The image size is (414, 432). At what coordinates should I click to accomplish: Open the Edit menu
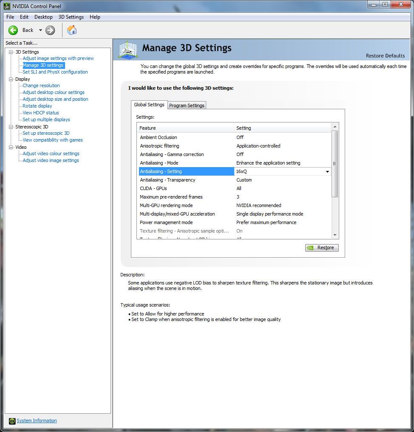point(24,17)
